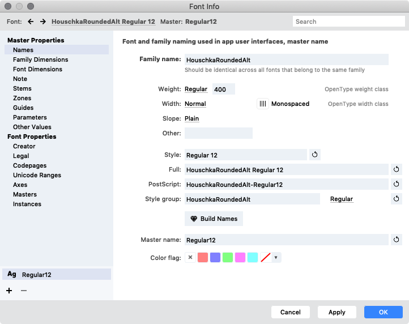Edit the Style group name field
Viewport: 409px width, 324px height.
click(x=252, y=199)
